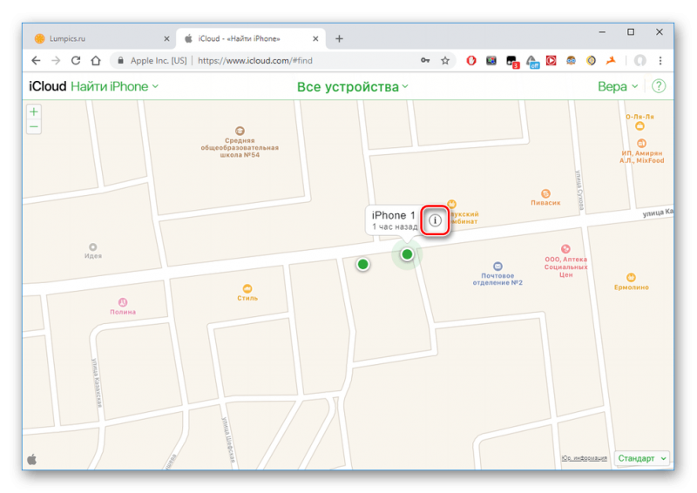Click the site security padlock icon

(120, 60)
